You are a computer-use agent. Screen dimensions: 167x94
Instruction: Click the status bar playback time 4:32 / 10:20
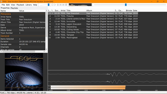(x=40, y=93)
